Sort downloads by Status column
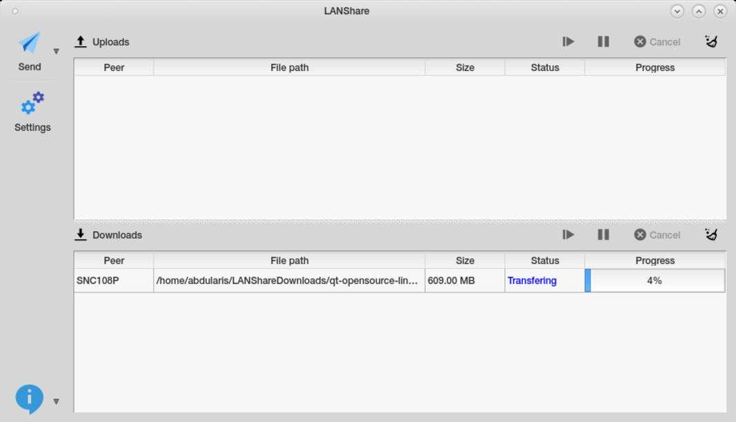Image resolution: width=736 pixels, height=422 pixels. (545, 261)
